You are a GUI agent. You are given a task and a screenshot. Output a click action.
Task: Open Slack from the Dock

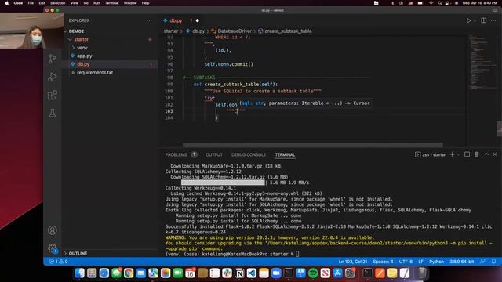(x=227, y=273)
